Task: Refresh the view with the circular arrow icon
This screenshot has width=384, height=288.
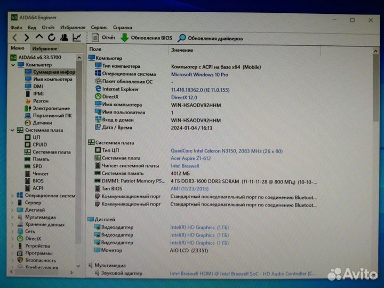Action: (x=51, y=37)
